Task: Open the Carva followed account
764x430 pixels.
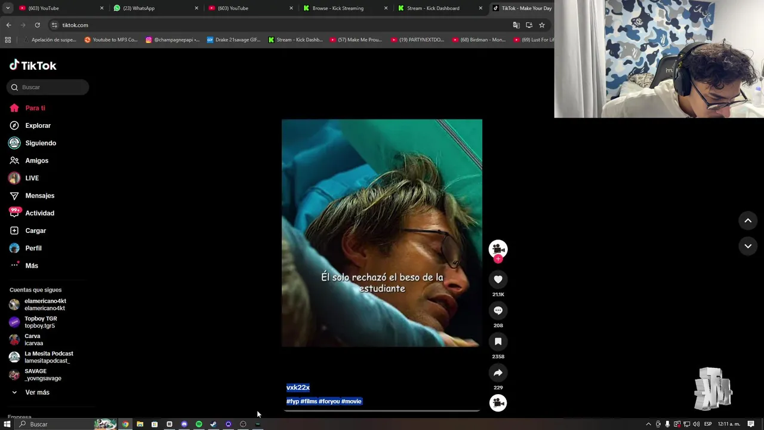Action: pos(33,339)
